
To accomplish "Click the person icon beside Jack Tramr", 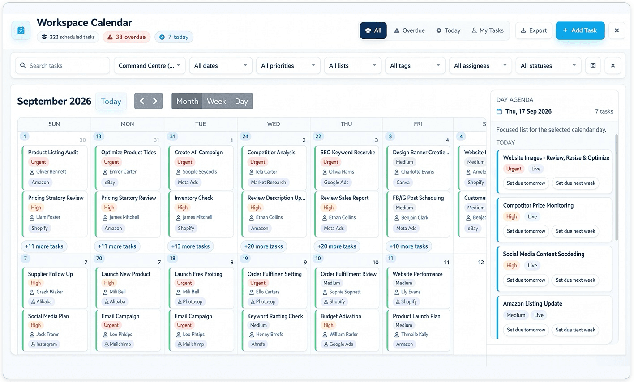I will 32,335.
